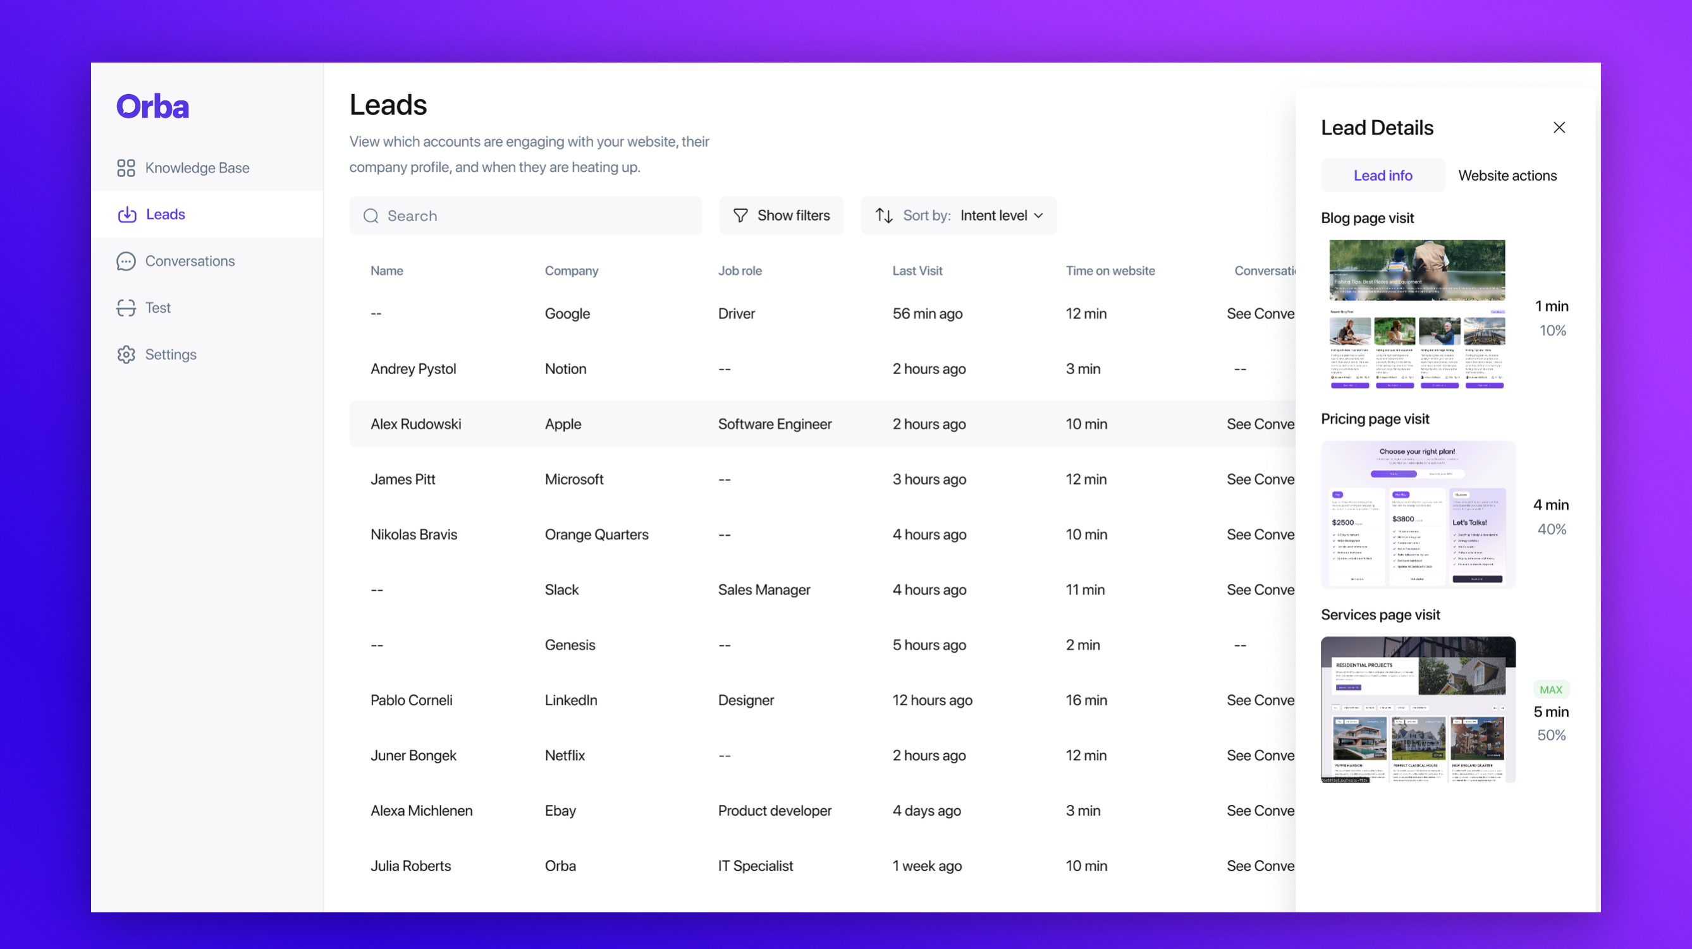
Task: Click the sort arrows icon
Action: [x=884, y=215]
